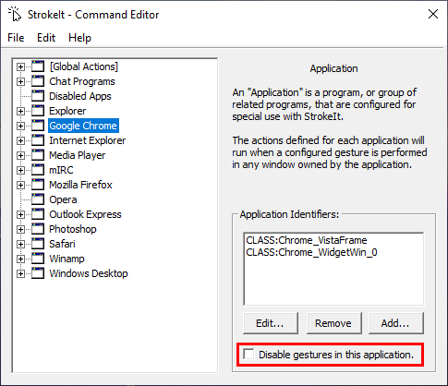Click the Remove identifier button
The image size is (448, 386).
333,323
